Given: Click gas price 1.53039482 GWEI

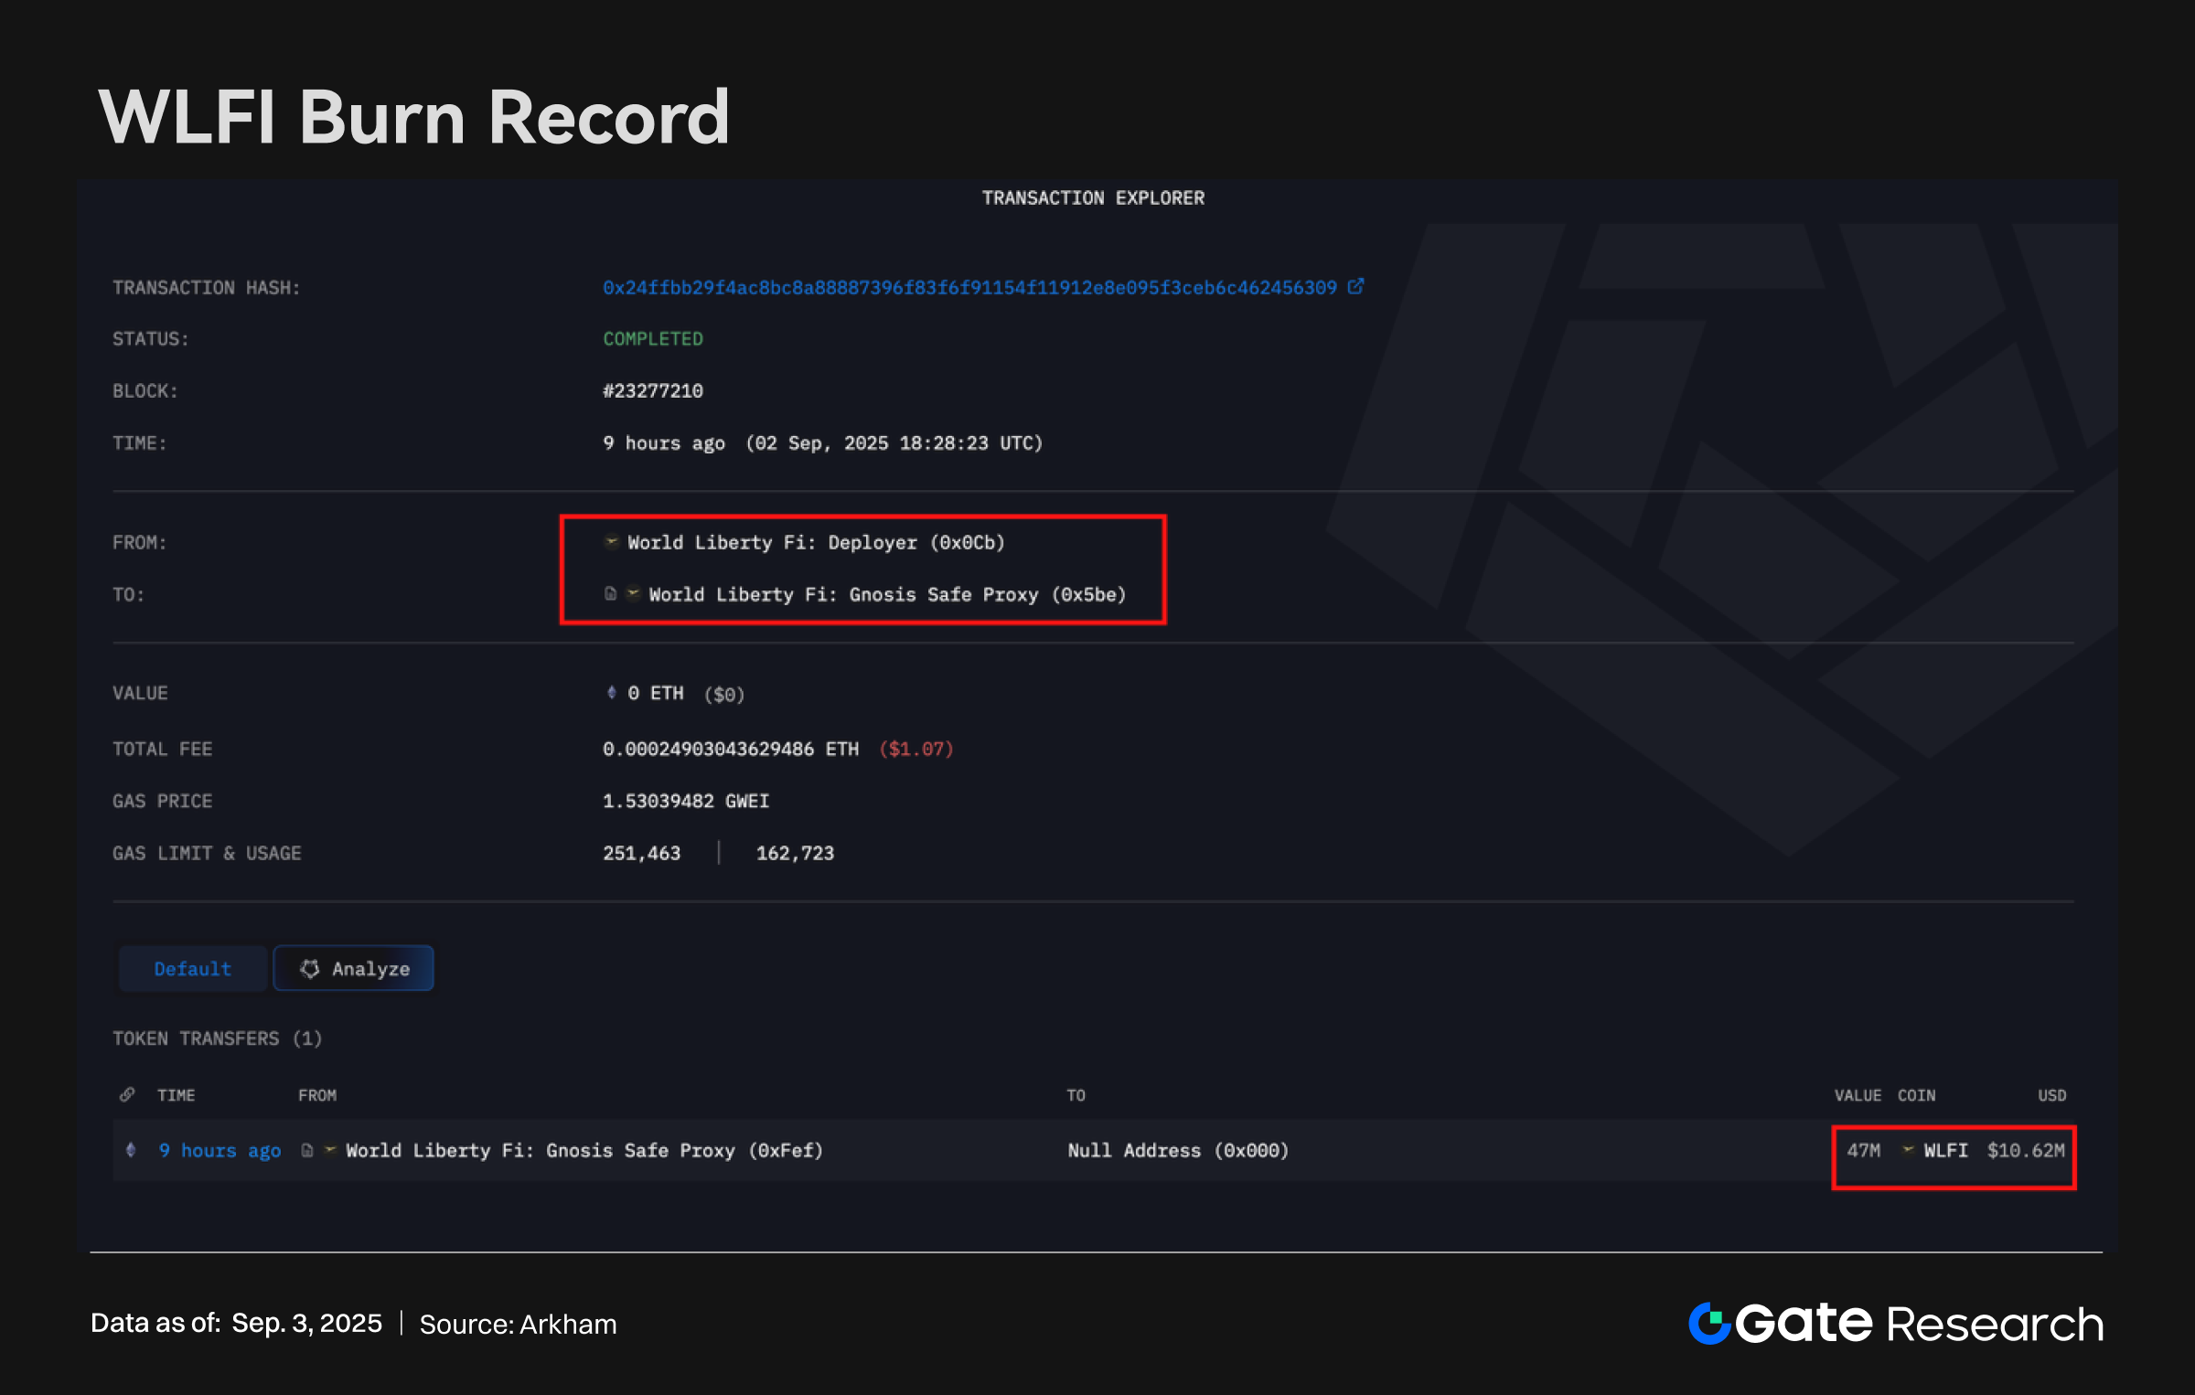Looking at the screenshot, I should coord(686,801).
